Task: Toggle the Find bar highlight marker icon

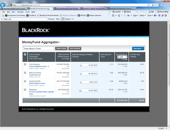Action: [63, 19]
